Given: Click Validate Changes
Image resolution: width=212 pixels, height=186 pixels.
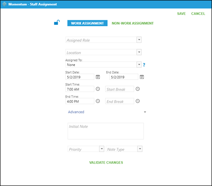Looking at the screenshot, I should tap(106, 163).
